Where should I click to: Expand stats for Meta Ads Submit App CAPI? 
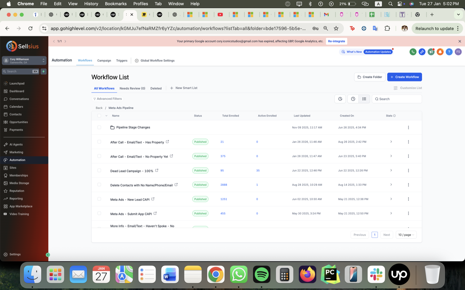pos(391,213)
